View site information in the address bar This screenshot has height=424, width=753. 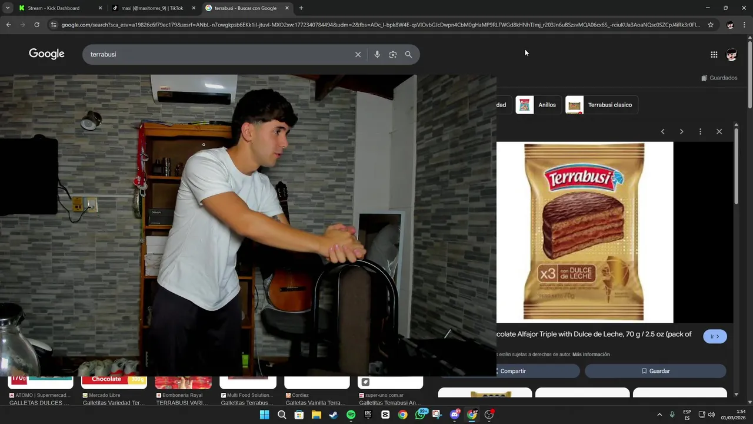(x=54, y=25)
